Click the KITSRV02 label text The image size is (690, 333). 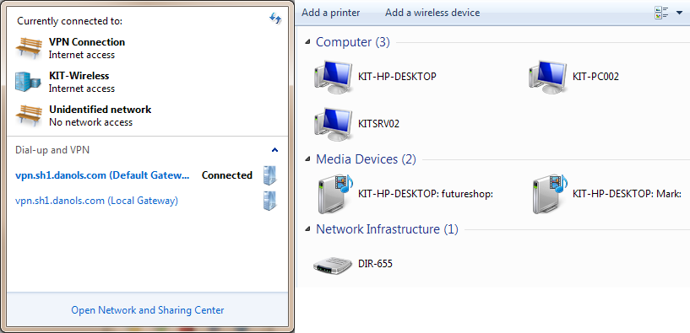coord(379,123)
